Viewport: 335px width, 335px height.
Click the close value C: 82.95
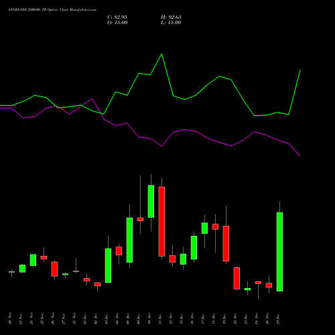point(117,17)
